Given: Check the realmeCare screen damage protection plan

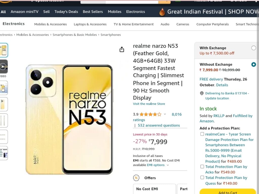Looking at the screenshot, I should pyautogui.click(x=202, y=134).
